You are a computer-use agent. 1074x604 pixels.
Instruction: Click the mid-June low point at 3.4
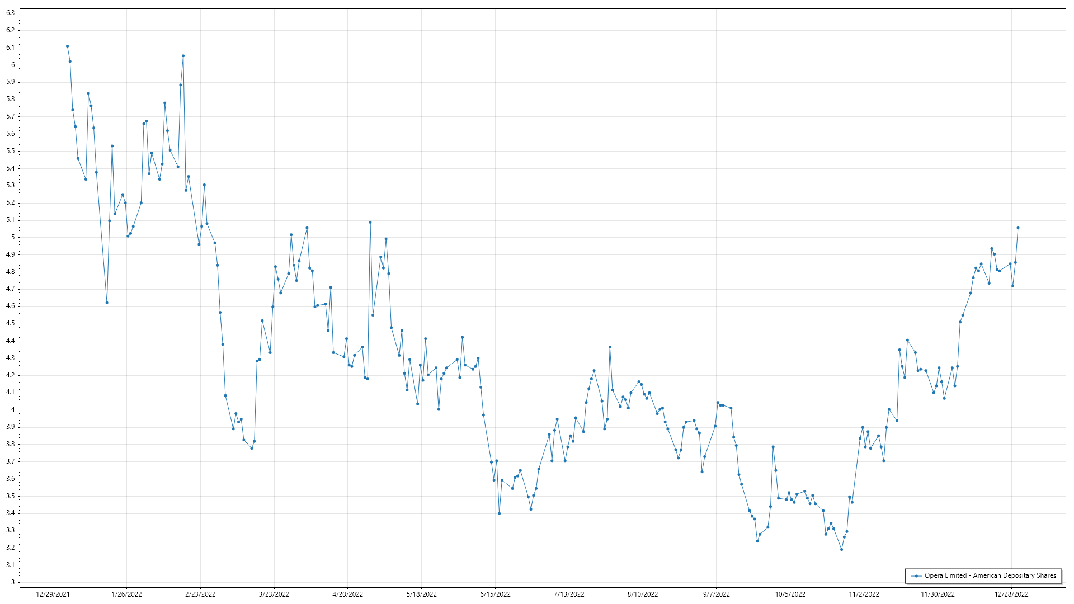499,513
